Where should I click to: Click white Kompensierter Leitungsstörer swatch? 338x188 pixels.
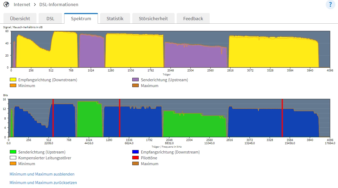tap(13, 158)
